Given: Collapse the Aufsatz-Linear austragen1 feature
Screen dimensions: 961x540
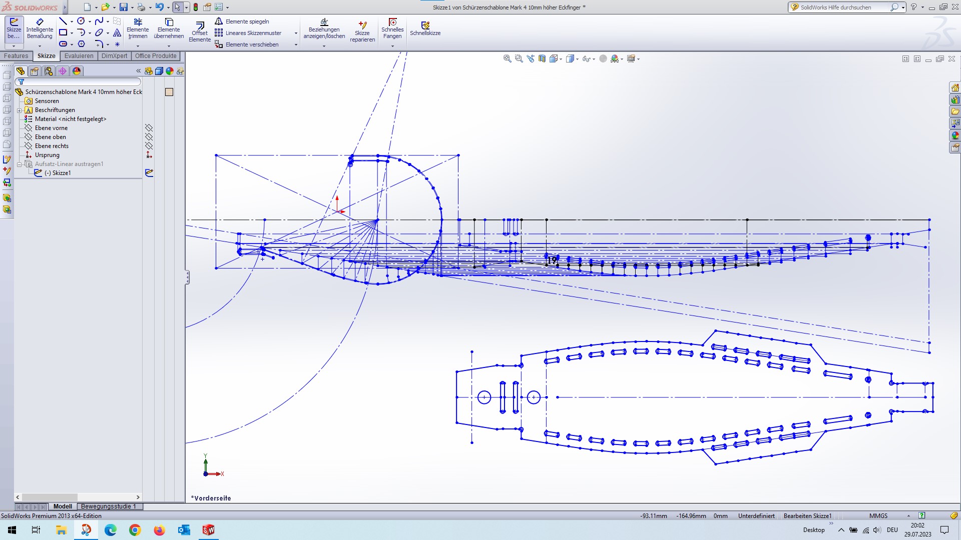Looking at the screenshot, I should coord(19,164).
